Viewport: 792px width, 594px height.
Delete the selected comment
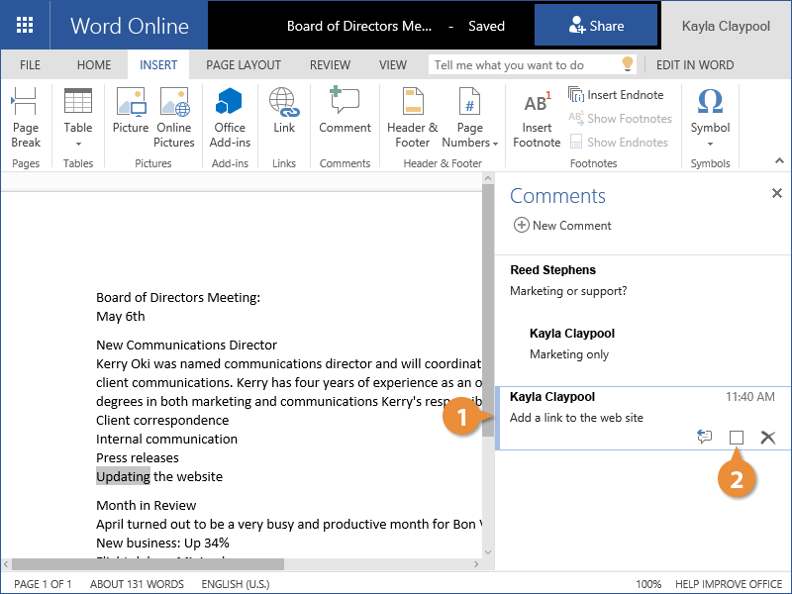767,437
